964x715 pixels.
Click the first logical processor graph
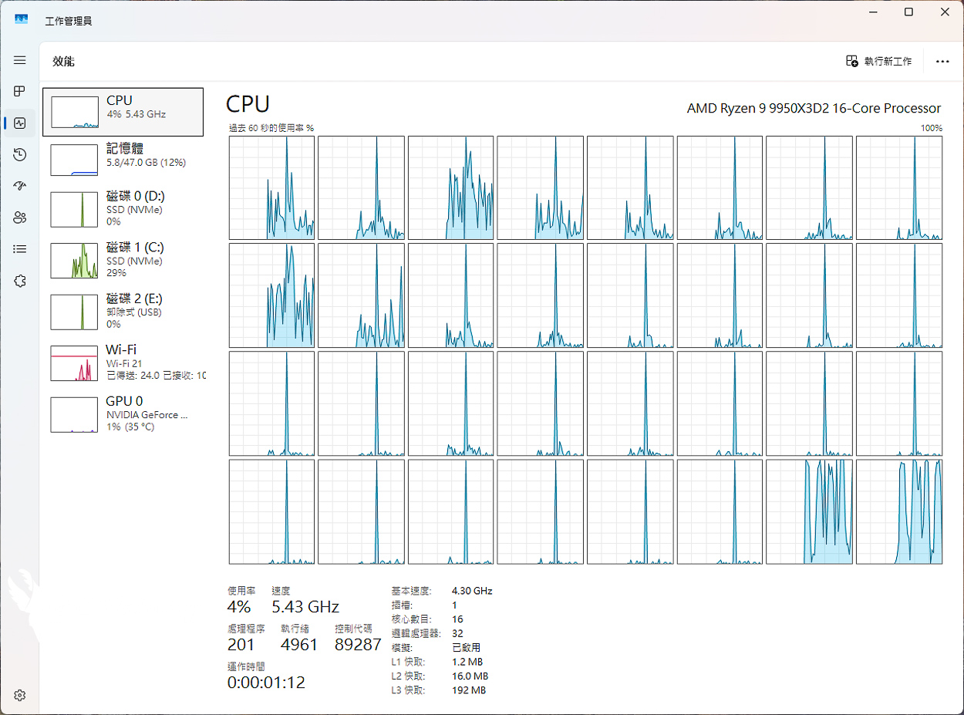tap(271, 187)
